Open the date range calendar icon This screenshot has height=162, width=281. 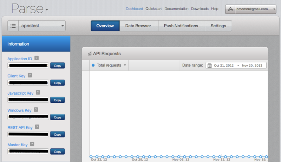209,66
